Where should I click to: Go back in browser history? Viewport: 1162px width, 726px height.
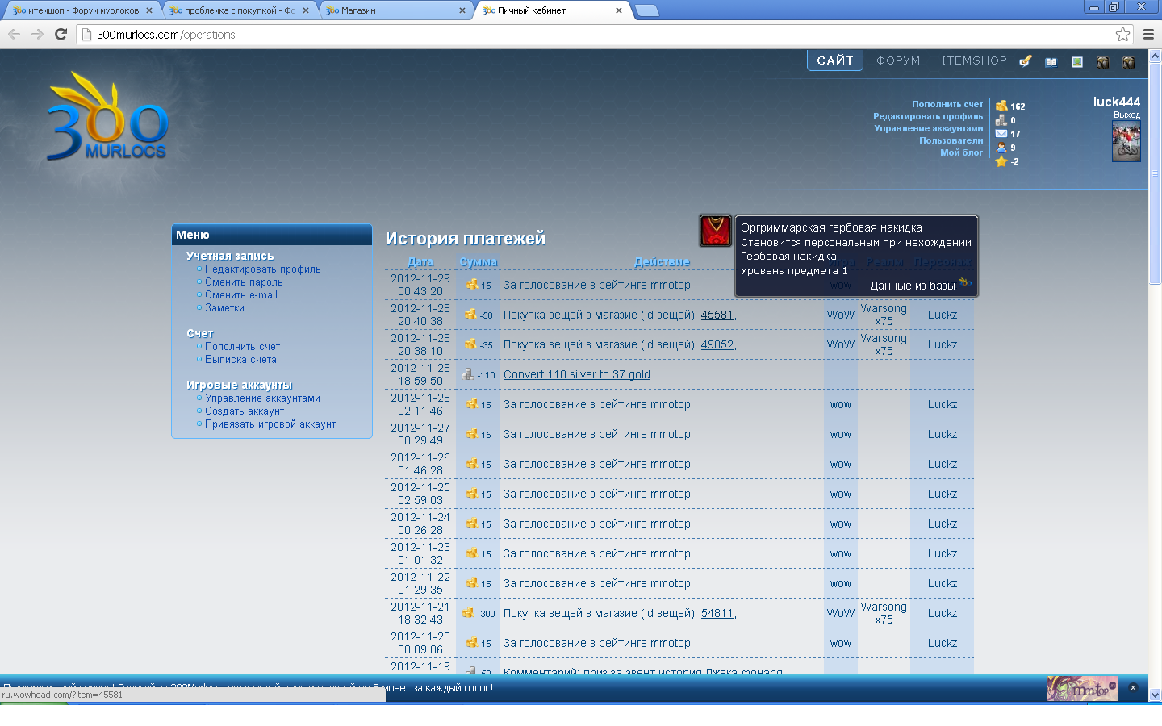pyautogui.click(x=14, y=34)
